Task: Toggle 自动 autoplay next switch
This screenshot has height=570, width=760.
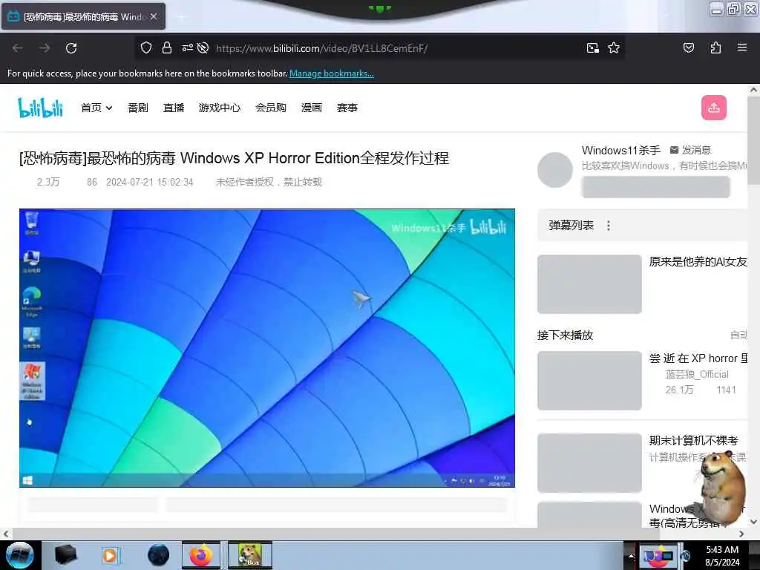Action: click(x=738, y=335)
